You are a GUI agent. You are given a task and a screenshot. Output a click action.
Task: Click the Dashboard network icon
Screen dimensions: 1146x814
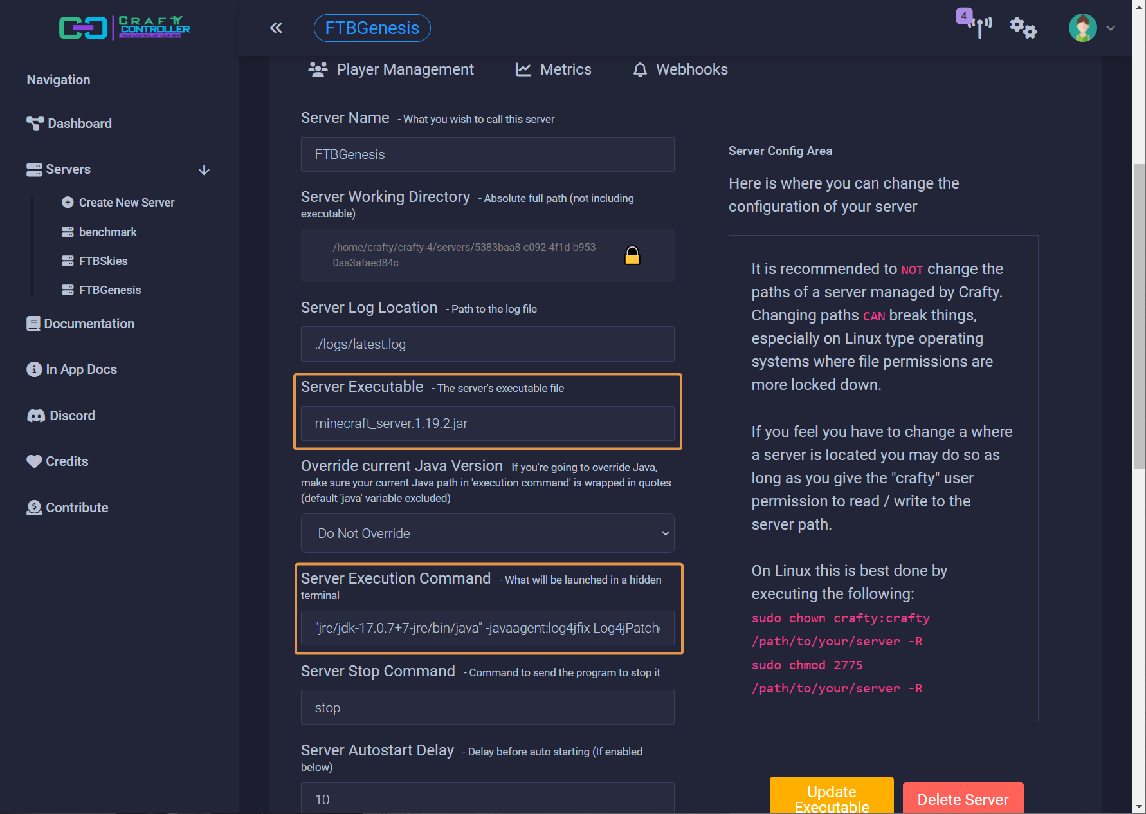[x=35, y=124]
